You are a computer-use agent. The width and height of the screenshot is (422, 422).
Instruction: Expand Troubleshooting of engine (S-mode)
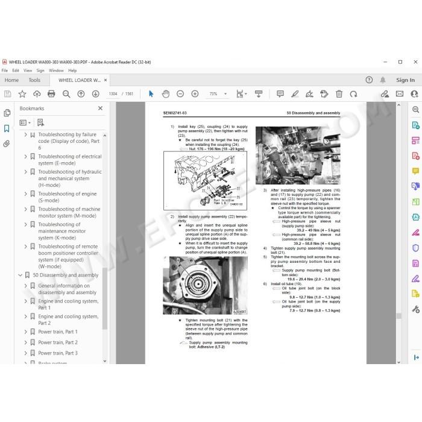25,194
